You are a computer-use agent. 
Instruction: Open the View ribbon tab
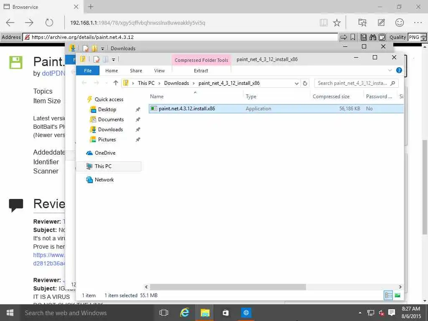pos(159,71)
